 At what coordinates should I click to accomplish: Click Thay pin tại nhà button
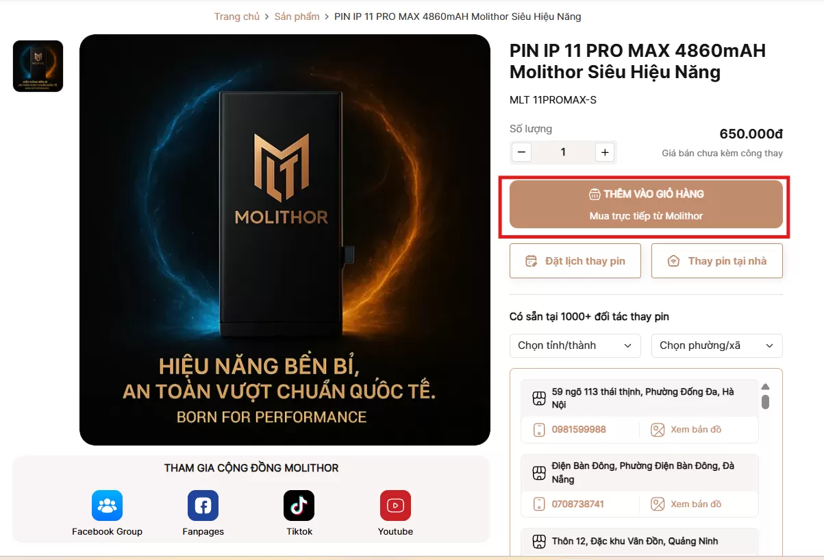click(x=716, y=260)
